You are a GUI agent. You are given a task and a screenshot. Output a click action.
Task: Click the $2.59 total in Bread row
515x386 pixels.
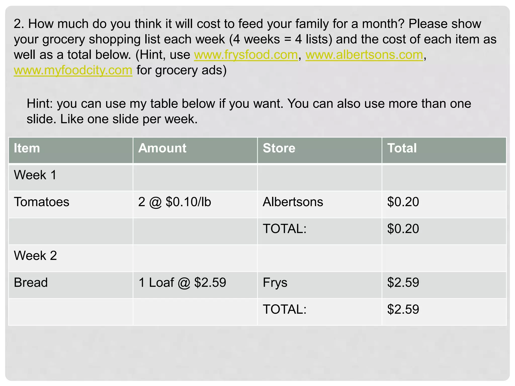[x=403, y=282]
